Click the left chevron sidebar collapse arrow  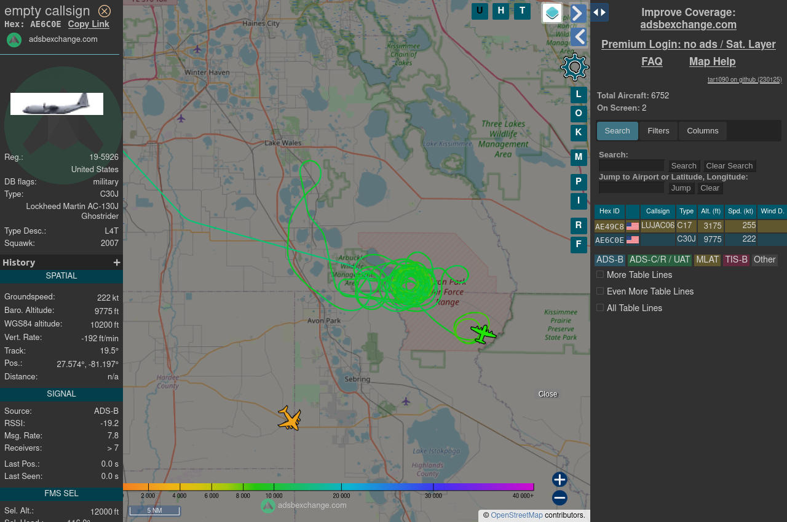579,37
